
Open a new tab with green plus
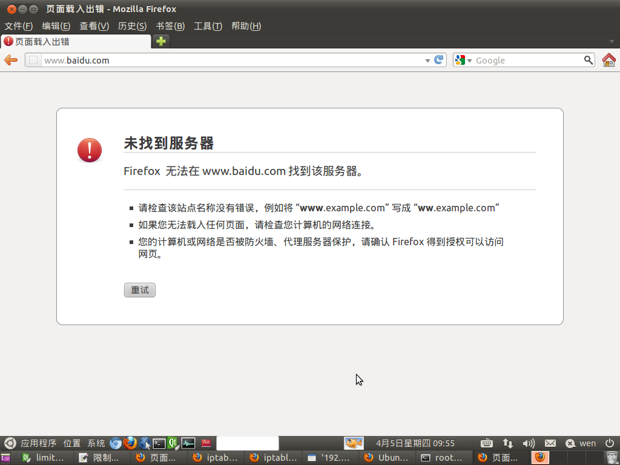161,41
